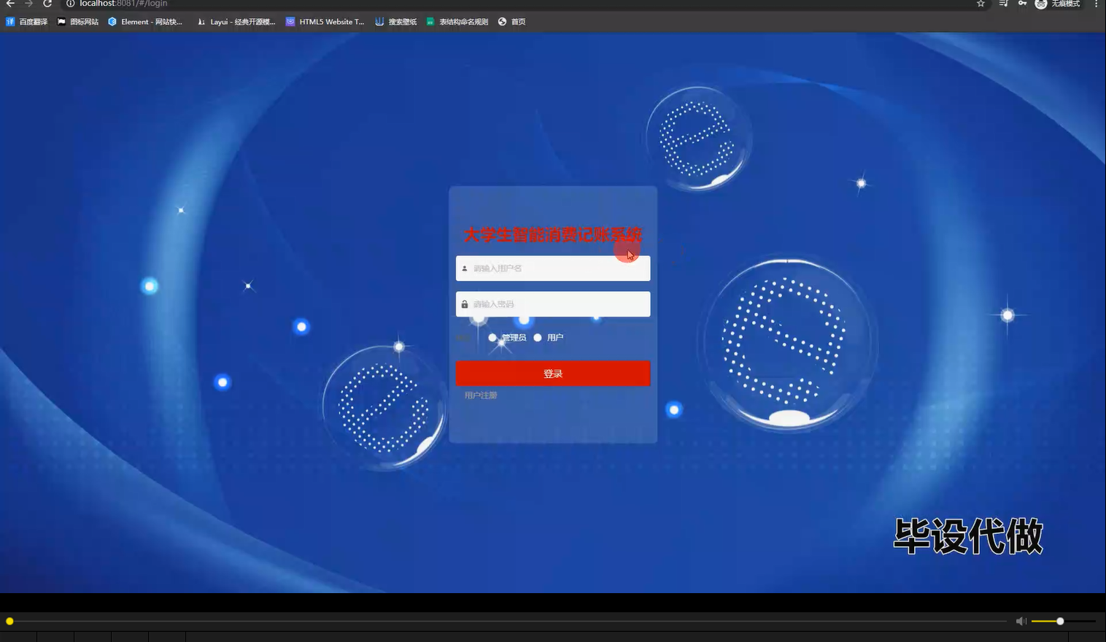Open the browser three-dot menu
The height and width of the screenshot is (642, 1106).
tap(1096, 4)
